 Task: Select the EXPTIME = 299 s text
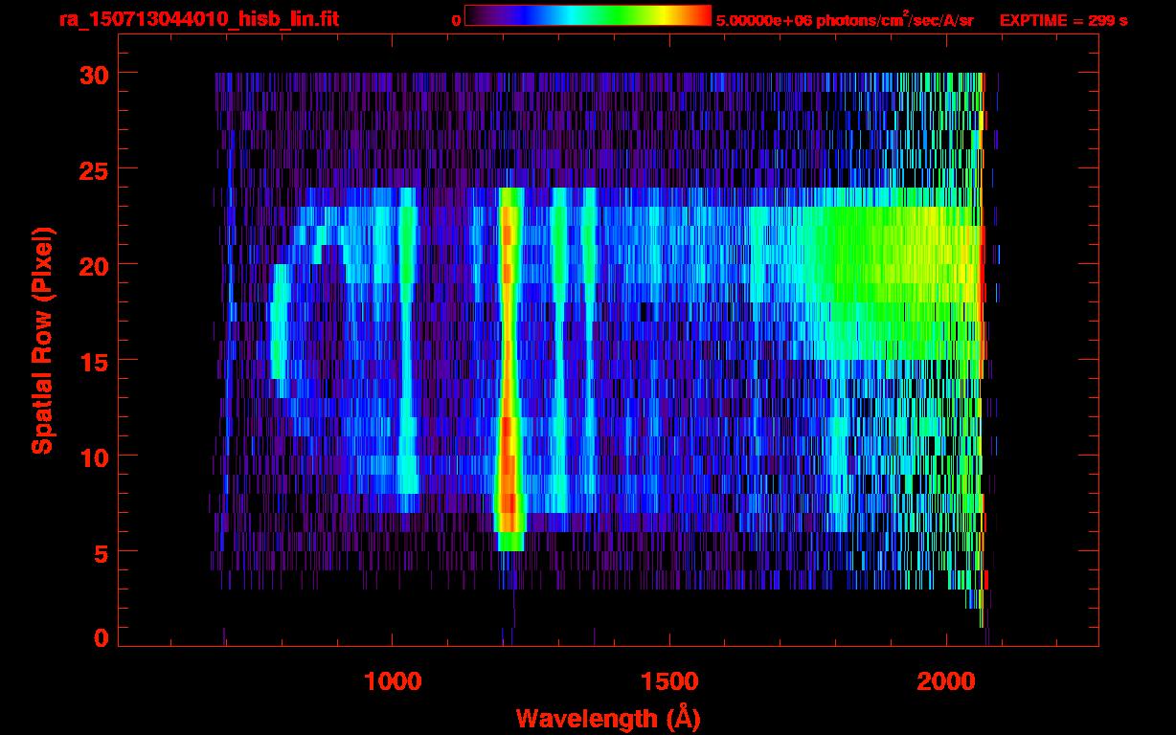click(1063, 20)
